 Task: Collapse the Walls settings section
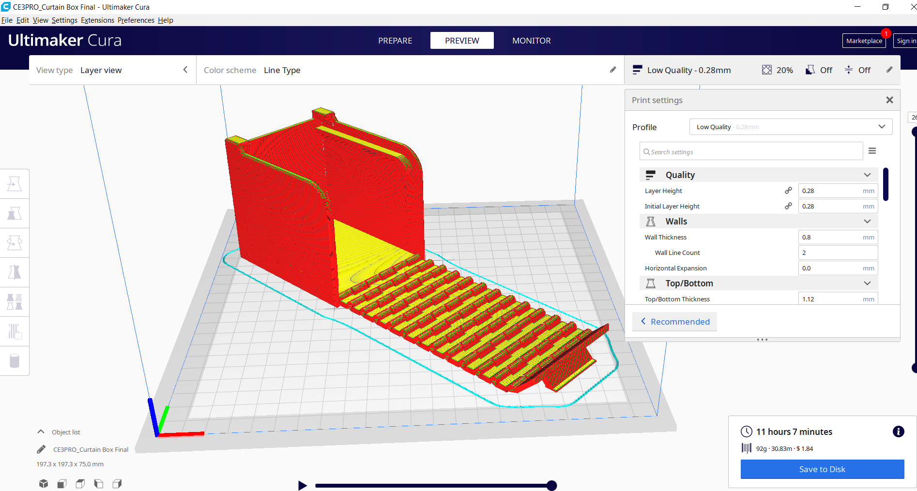(x=867, y=221)
